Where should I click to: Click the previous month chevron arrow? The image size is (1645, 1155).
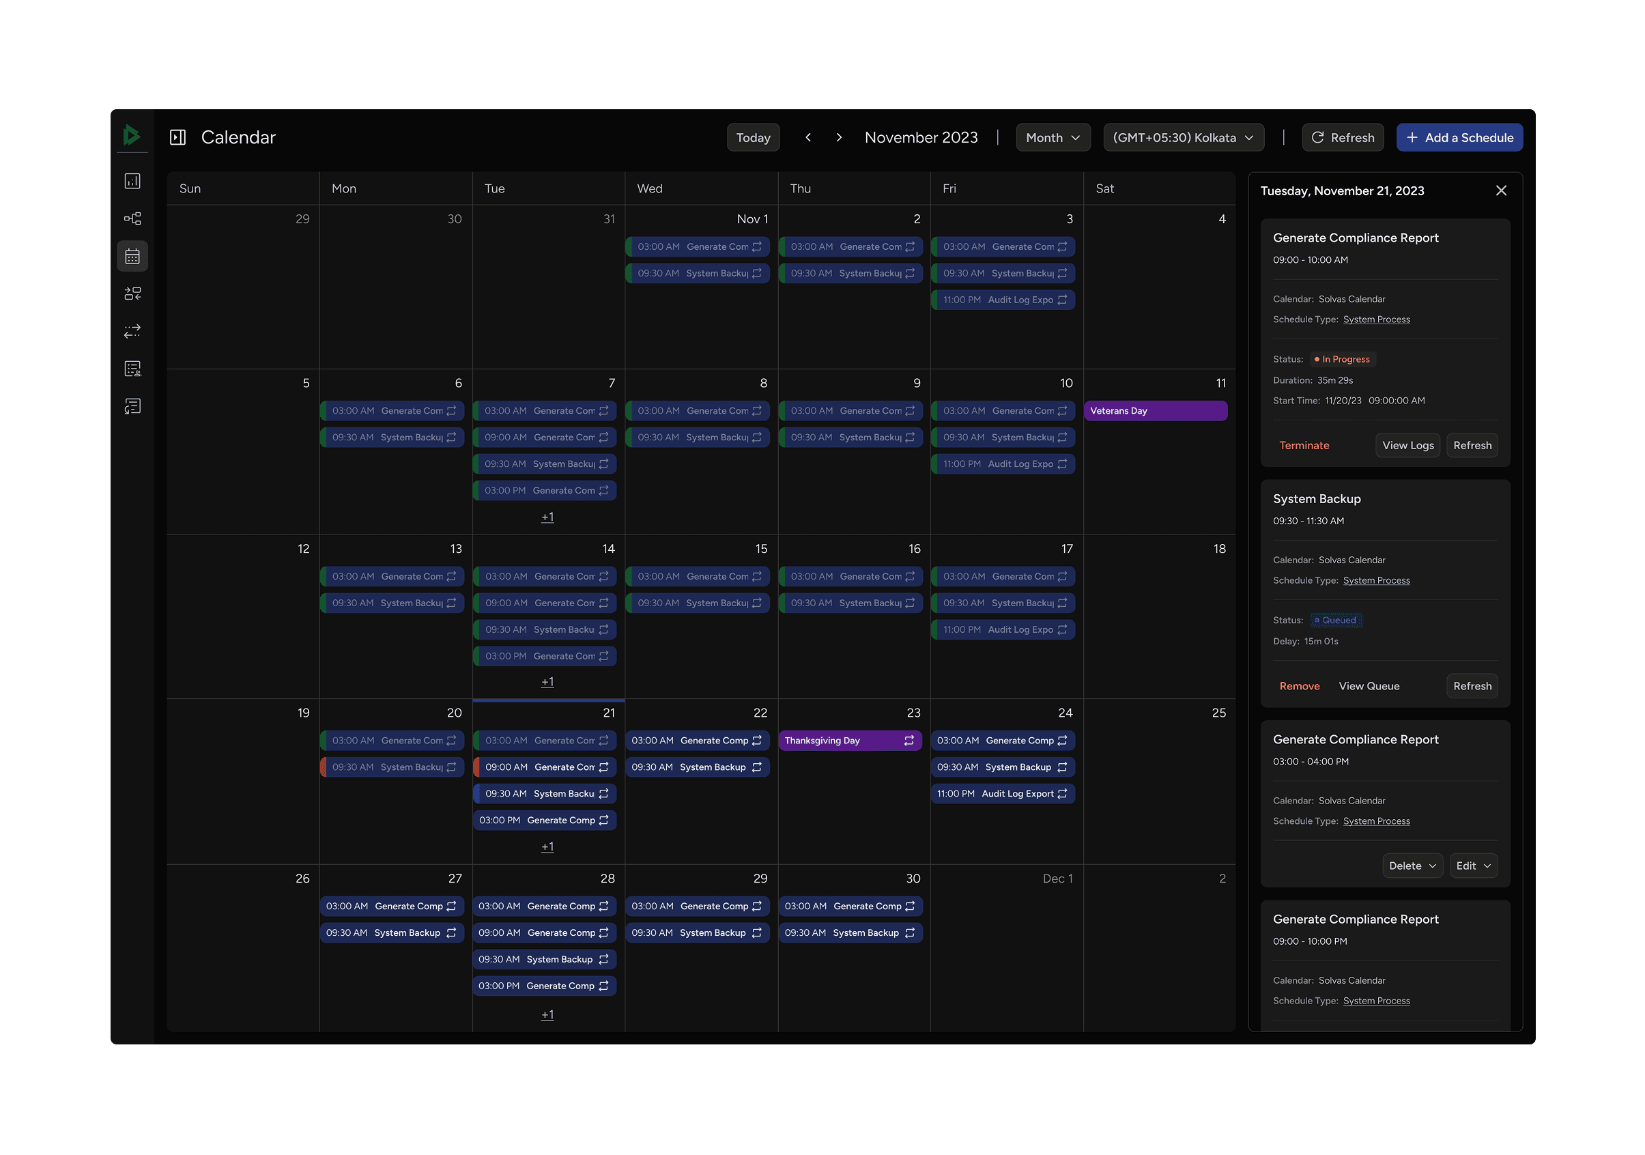808,137
